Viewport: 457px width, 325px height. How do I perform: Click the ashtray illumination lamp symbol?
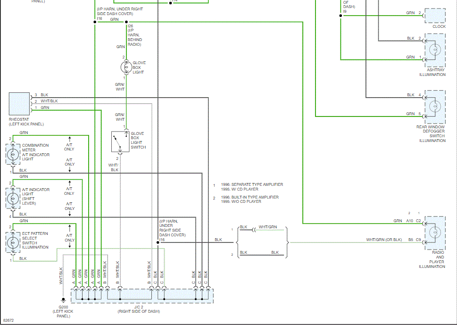(x=435, y=50)
